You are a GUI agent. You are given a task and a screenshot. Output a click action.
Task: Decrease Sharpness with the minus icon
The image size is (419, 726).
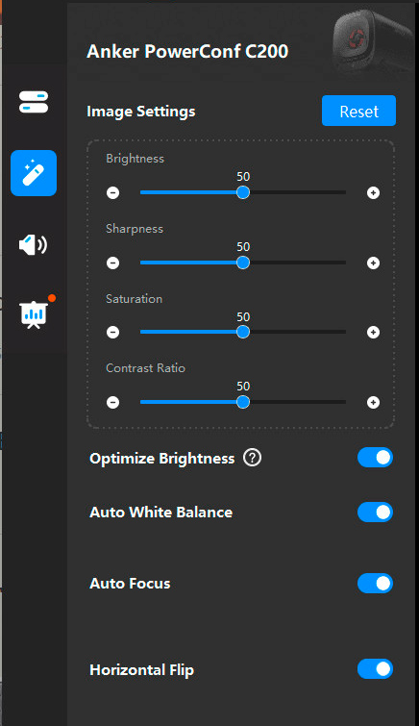(113, 263)
